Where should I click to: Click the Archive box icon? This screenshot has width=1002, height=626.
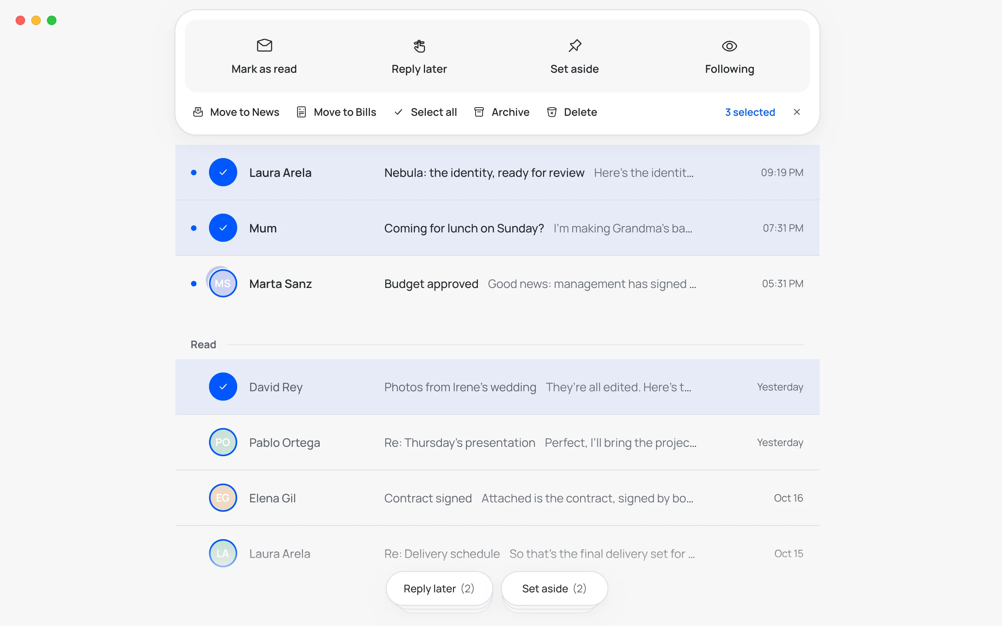point(479,112)
